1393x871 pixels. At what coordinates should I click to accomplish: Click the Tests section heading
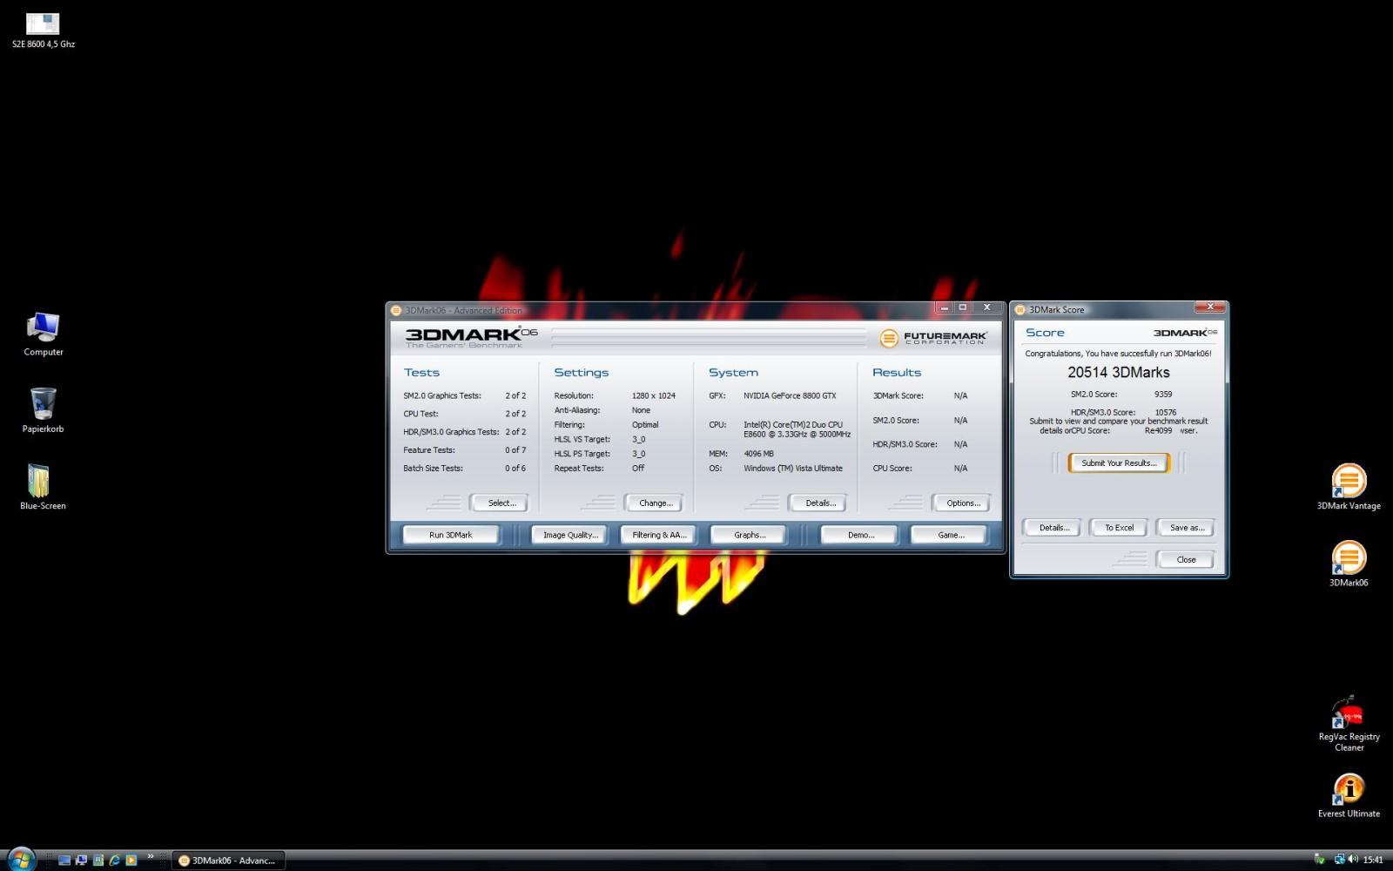click(x=421, y=372)
